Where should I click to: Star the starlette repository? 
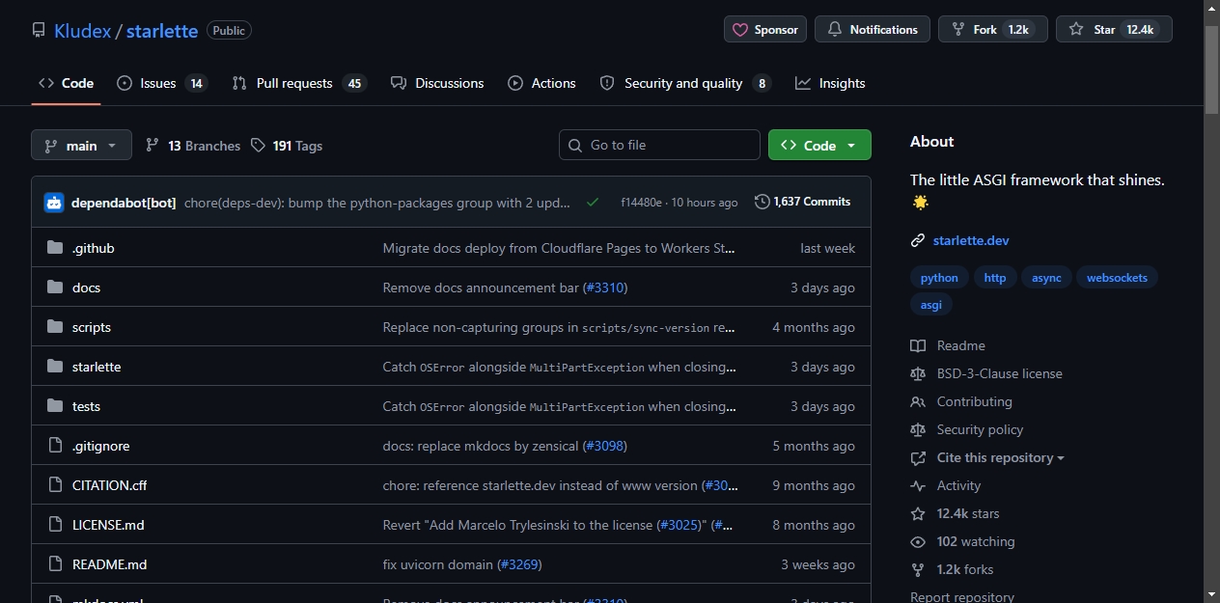click(x=1114, y=29)
